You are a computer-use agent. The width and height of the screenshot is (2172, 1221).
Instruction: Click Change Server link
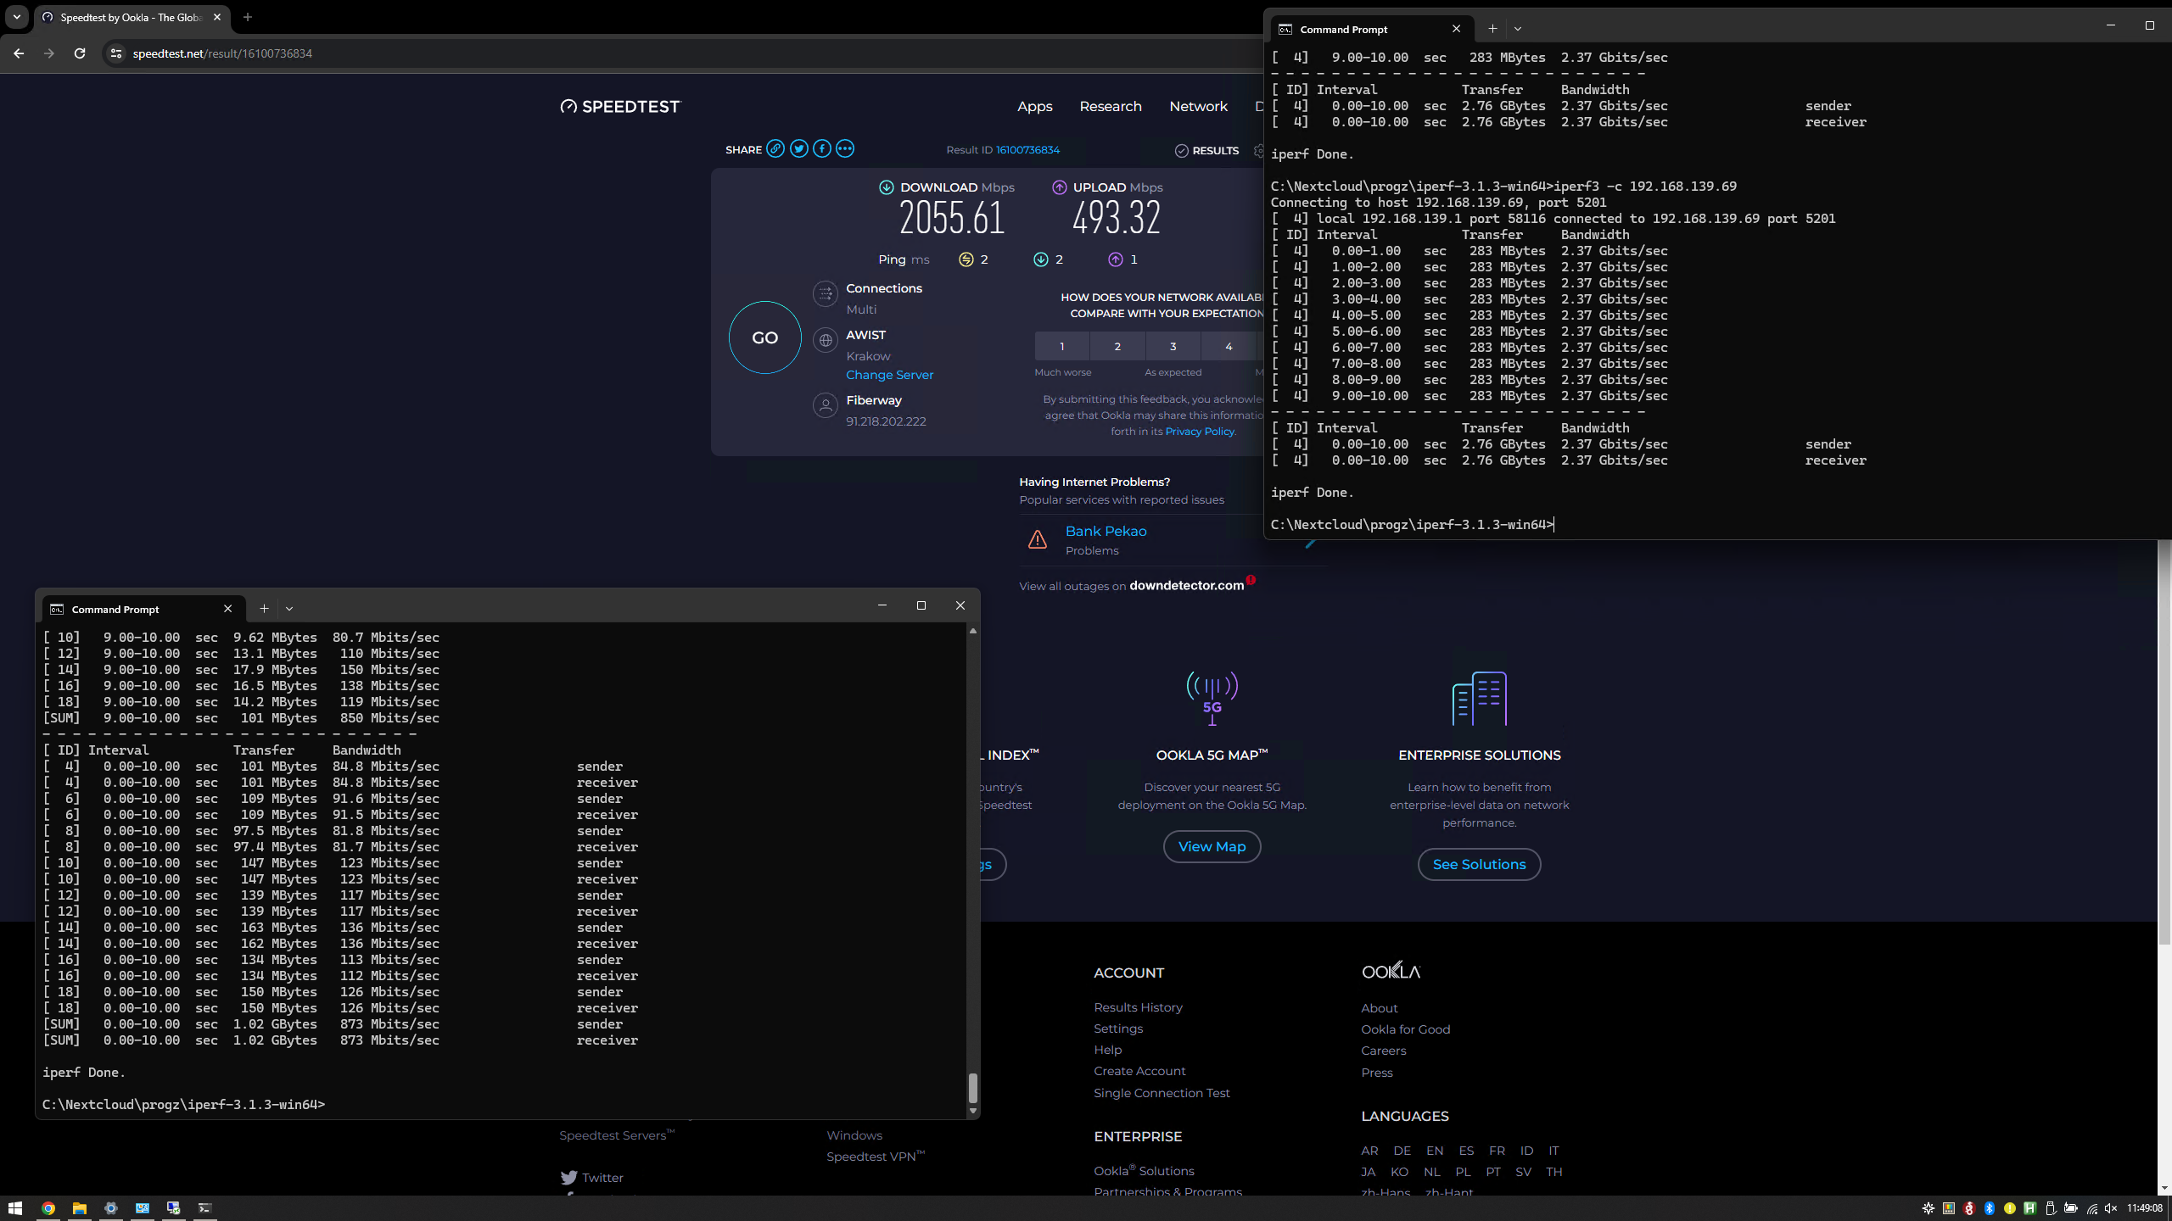point(889,375)
